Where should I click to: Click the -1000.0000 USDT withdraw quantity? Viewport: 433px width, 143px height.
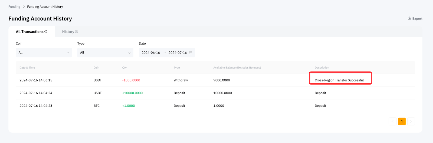click(131, 80)
